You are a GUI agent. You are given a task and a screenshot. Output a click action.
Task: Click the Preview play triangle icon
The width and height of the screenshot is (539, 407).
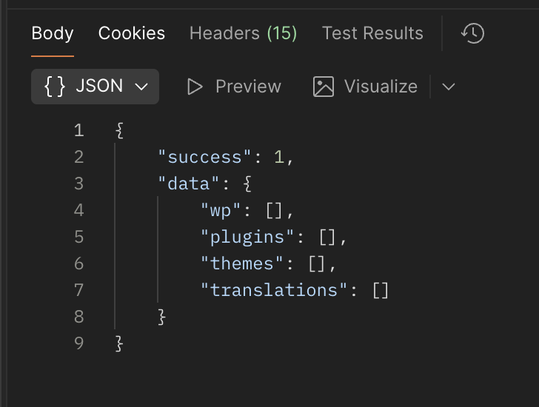(195, 87)
